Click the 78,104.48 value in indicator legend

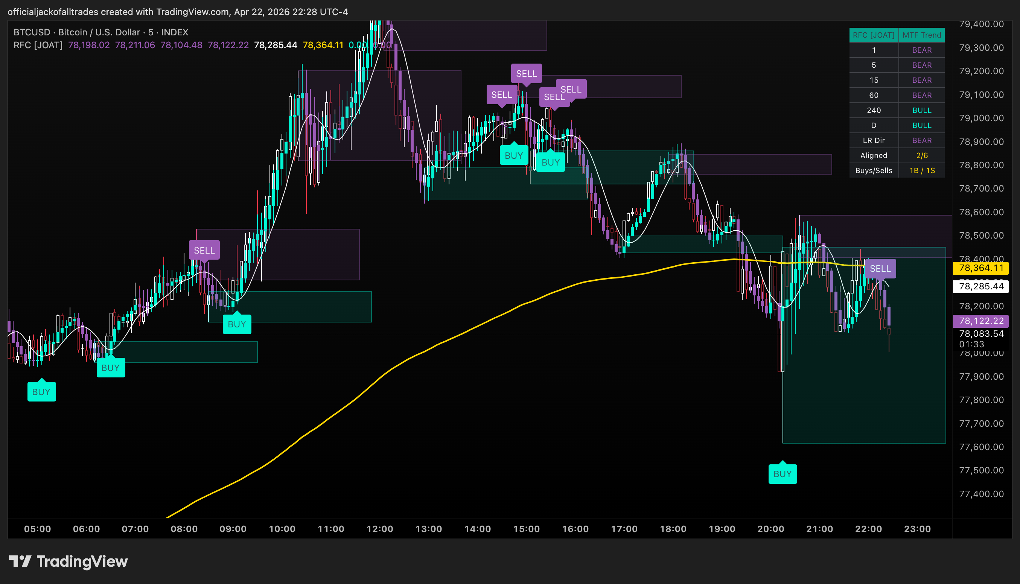181,45
